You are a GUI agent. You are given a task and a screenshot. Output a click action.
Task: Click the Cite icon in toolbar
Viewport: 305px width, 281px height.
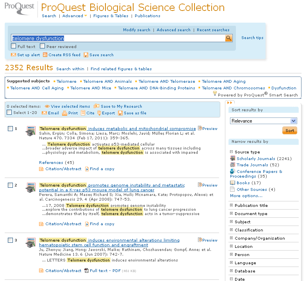pyautogui.click(x=83, y=113)
